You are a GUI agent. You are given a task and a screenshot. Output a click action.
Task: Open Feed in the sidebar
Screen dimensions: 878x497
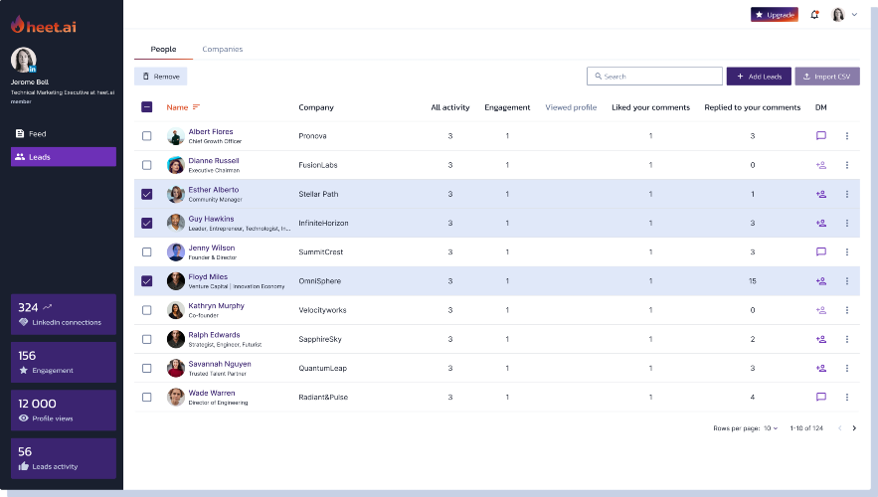pos(38,133)
